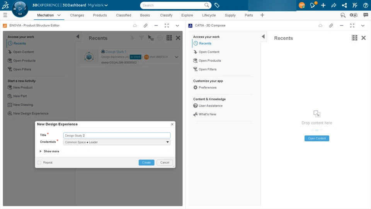
Task: Switch to the Changes tab
Action: 77,15
